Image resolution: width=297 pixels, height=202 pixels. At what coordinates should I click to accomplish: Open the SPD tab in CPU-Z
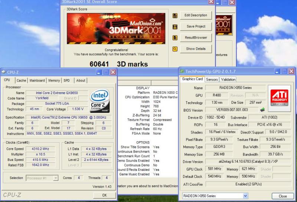click(x=67, y=80)
